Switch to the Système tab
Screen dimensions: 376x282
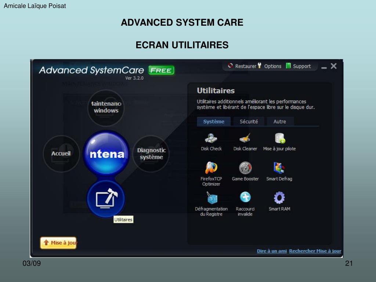[x=214, y=122]
